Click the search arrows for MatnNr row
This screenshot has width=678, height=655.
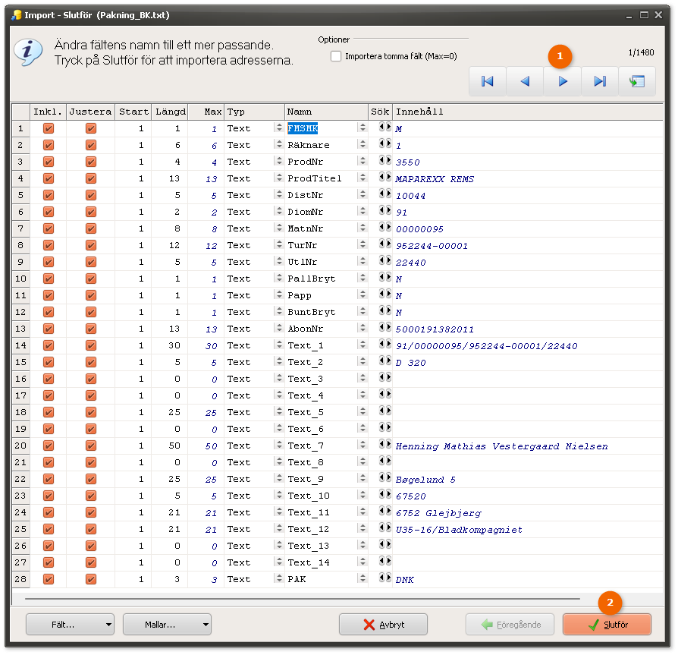[x=385, y=227]
